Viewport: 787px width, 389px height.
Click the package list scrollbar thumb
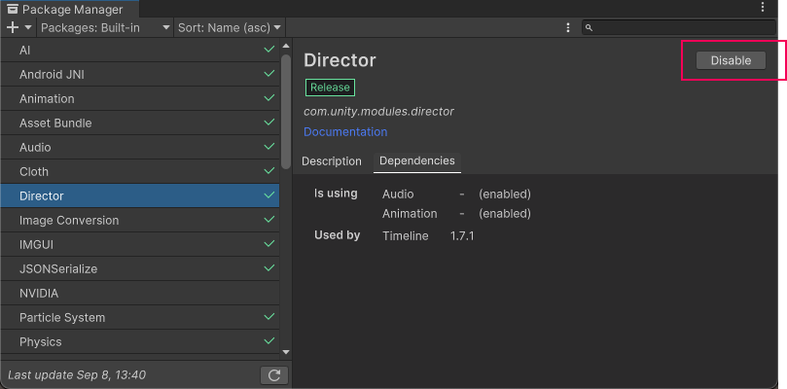pyautogui.click(x=286, y=112)
